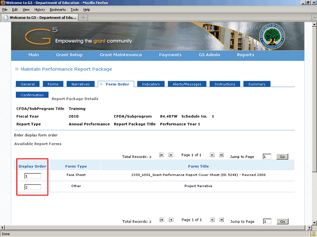317x237 pixels.
Task: Click the horizontal scrollbar right arrow
Action: tap(310, 228)
